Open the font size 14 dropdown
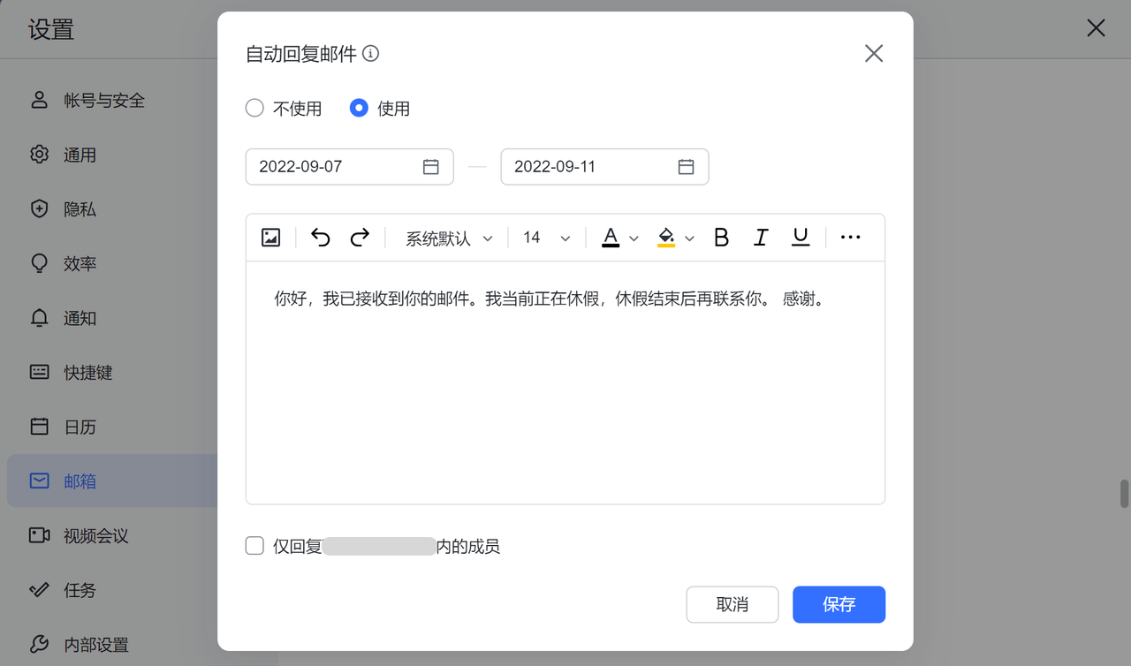Screen dimensions: 1131x666 pyautogui.click(x=544, y=237)
